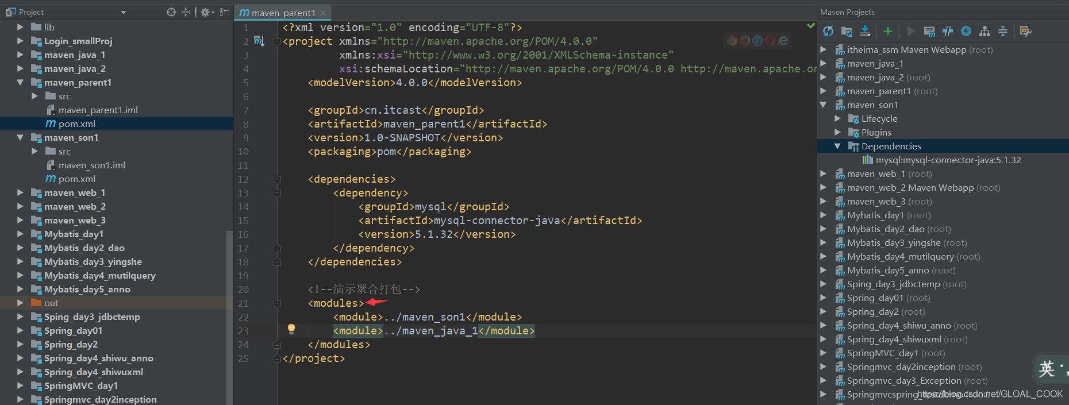Collapse maven_parent1 module in Project tree

point(20,82)
